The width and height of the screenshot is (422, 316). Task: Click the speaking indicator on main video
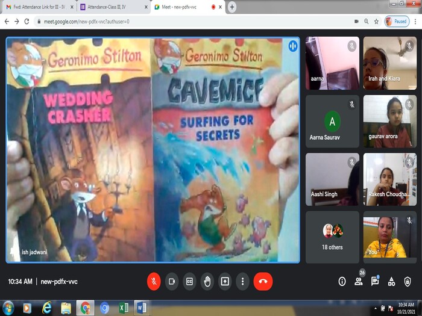tap(293, 46)
